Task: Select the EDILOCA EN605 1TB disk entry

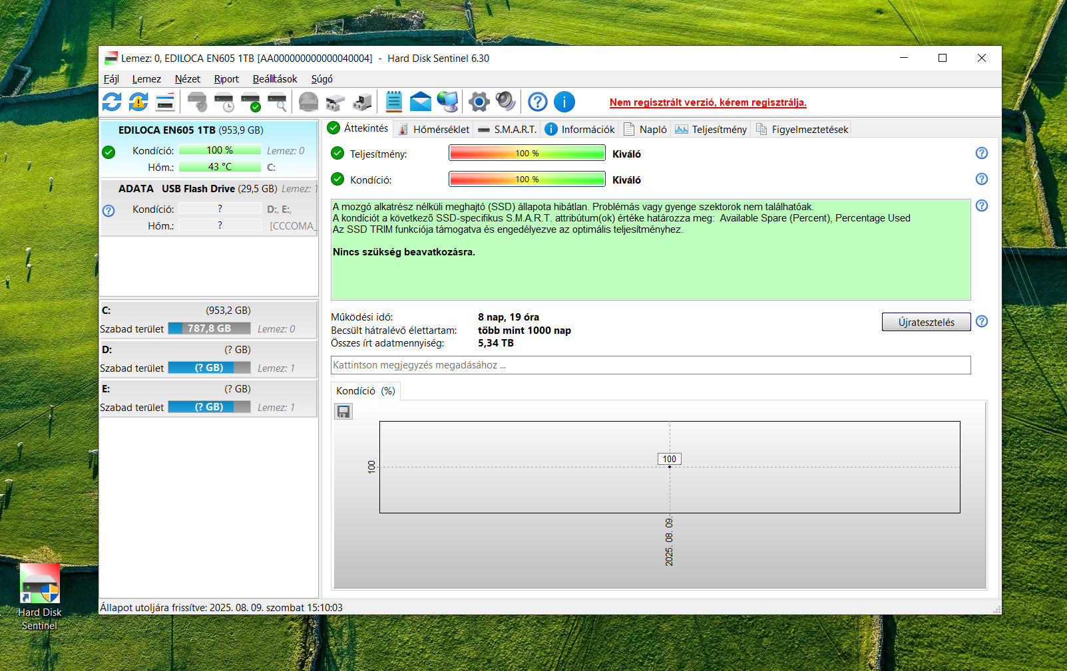Action: tap(209, 148)
